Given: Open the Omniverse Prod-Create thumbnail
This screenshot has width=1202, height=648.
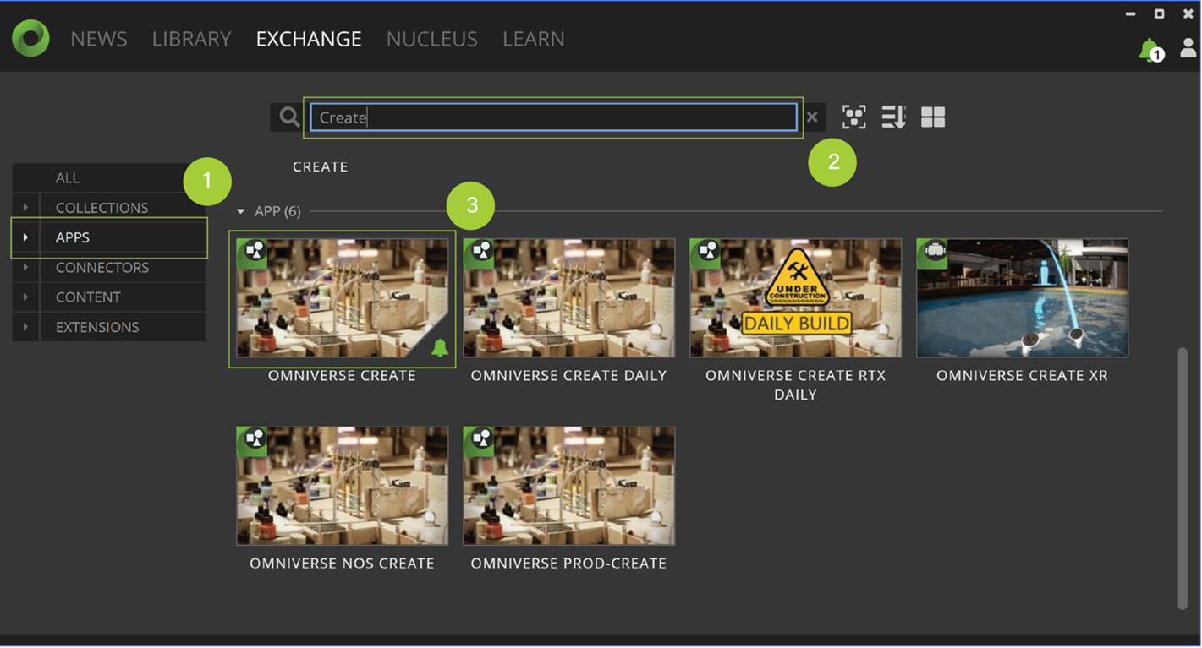Looking at the screenshot, I should click(569, 485).
